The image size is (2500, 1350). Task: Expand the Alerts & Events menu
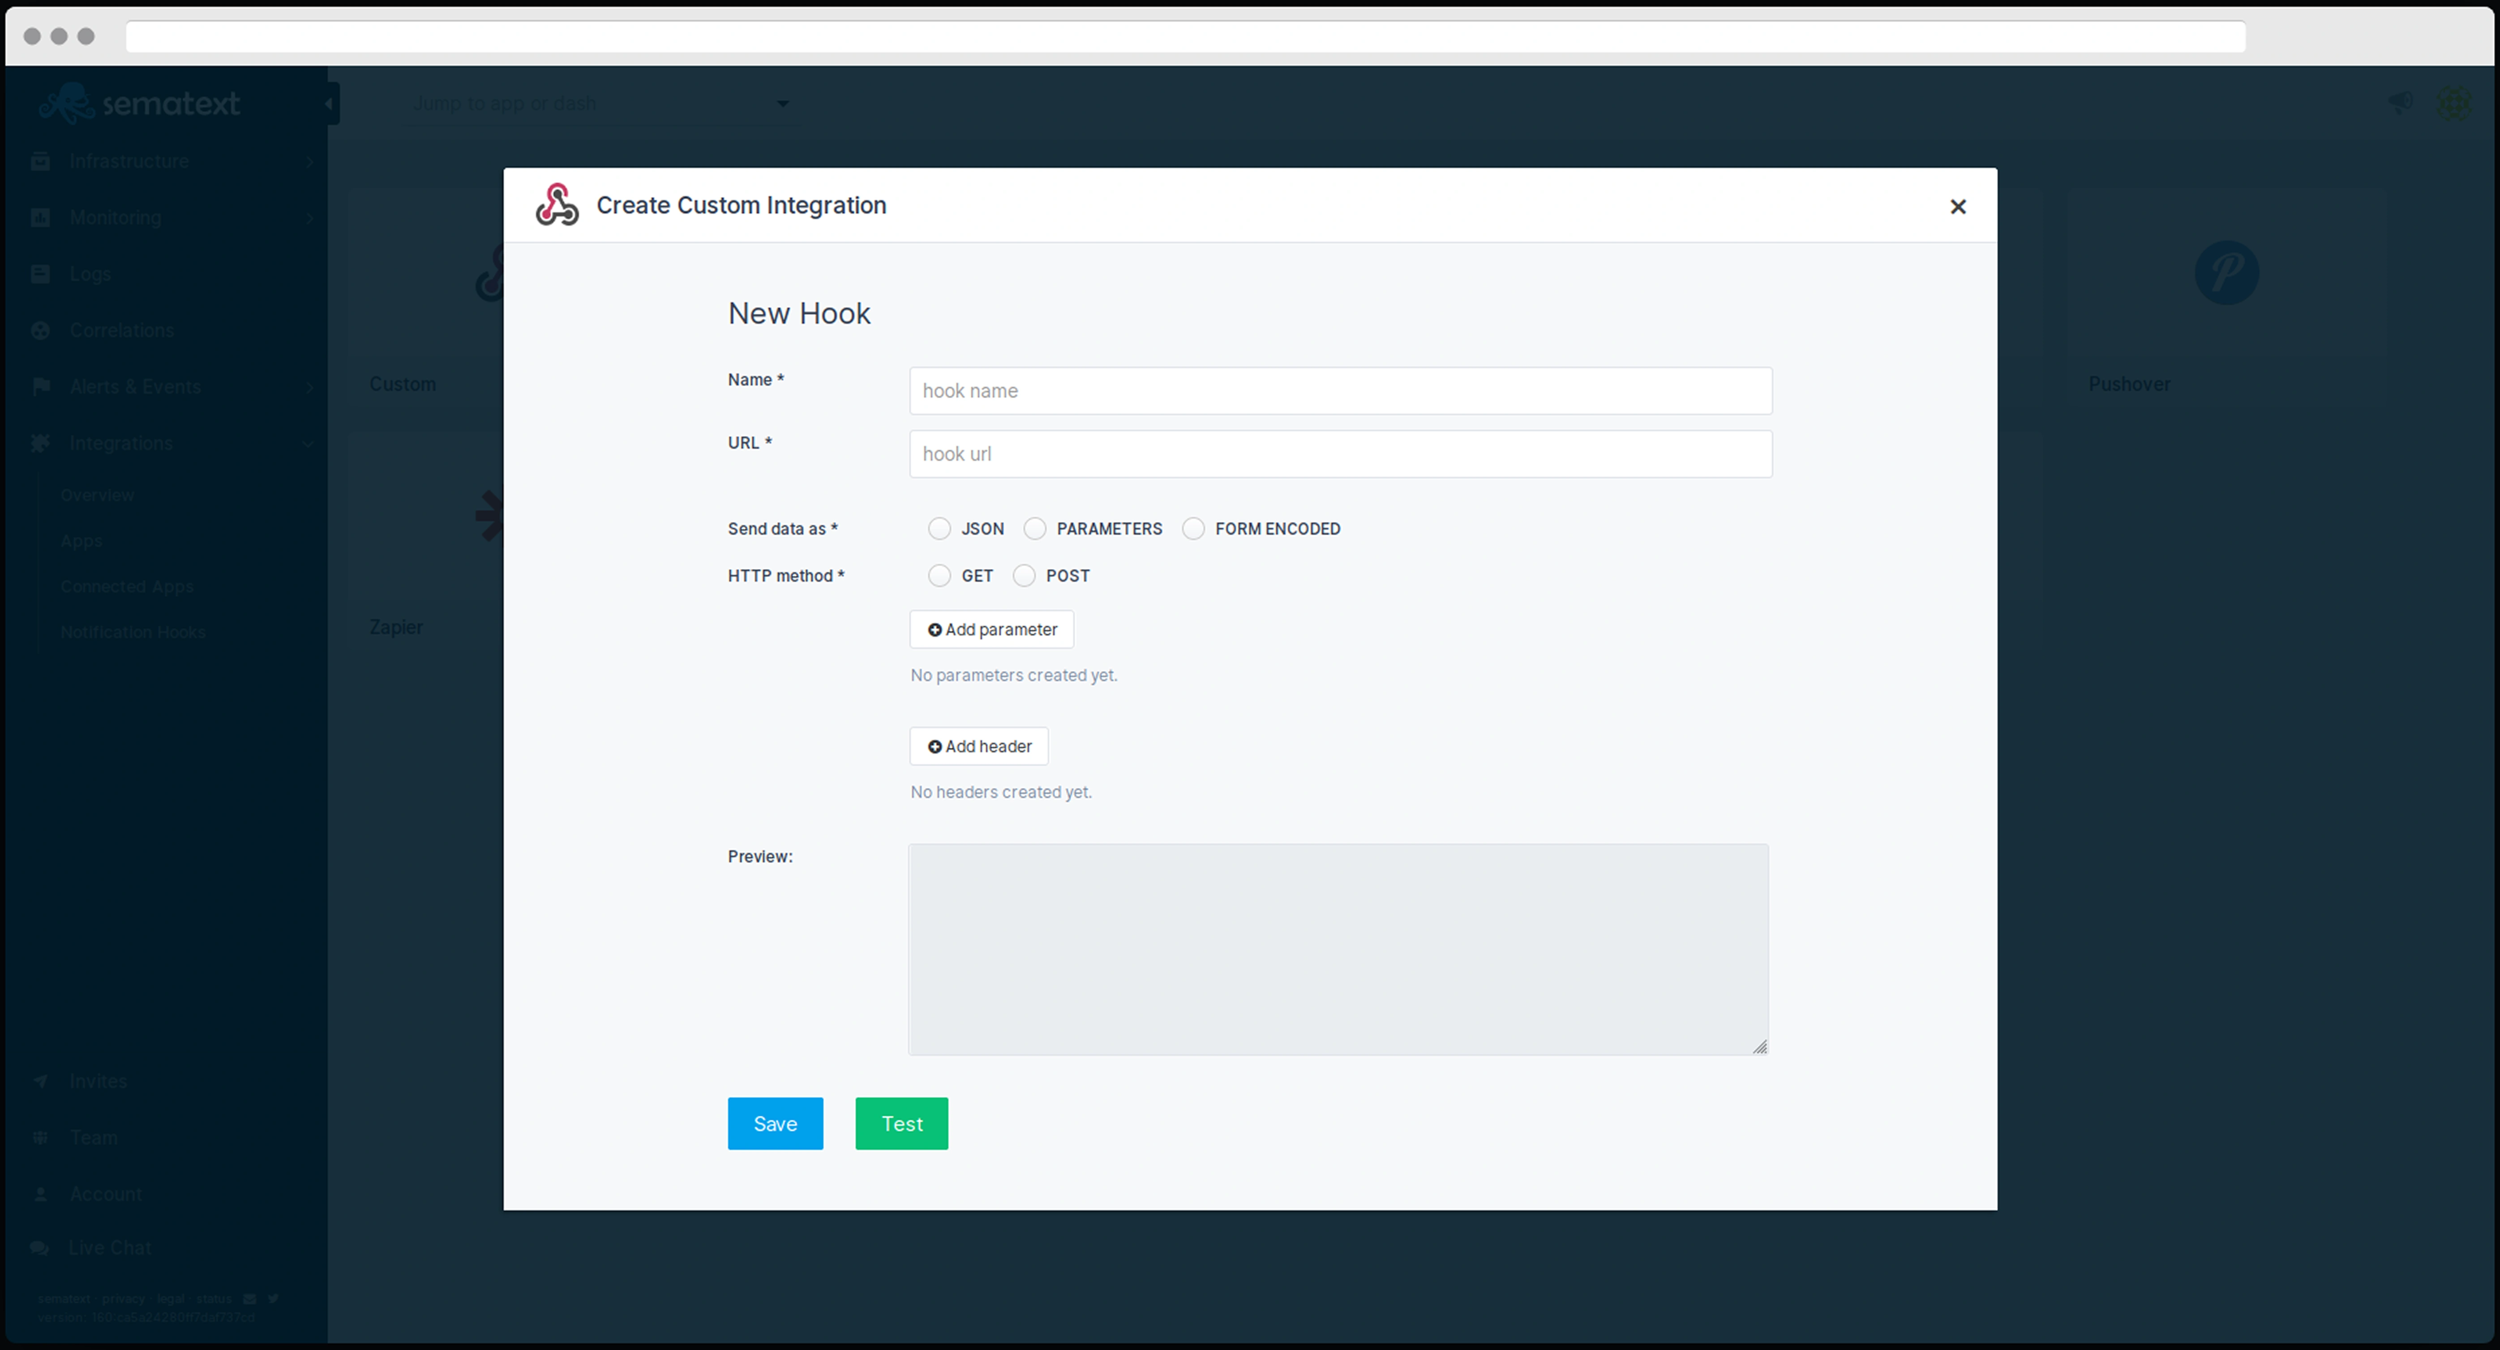[135, 386]
